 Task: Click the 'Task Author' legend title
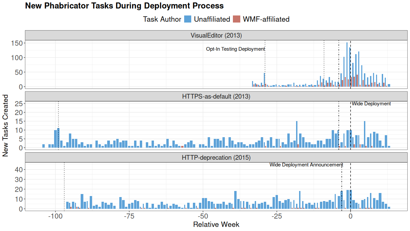click(x=162, y=19)
